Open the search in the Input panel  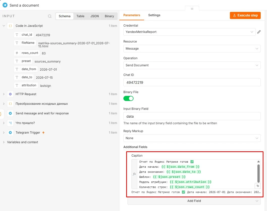pos(50,16)
